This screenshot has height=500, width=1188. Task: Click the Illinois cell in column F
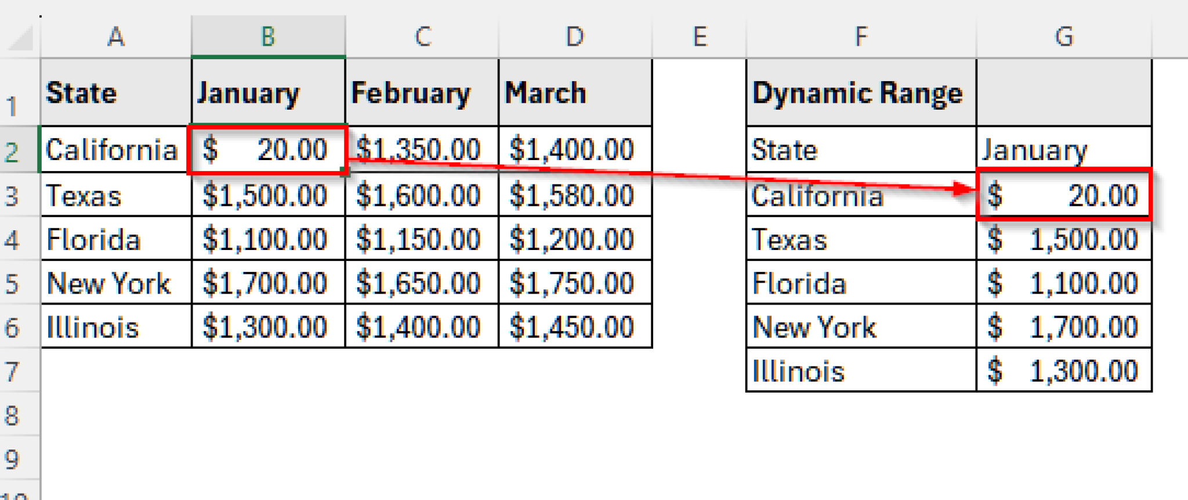pyautogui.click(x=859, y=370)
